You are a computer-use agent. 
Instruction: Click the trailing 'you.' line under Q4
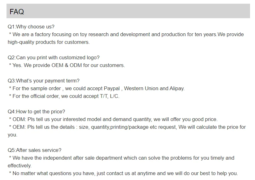coord(12,135)
